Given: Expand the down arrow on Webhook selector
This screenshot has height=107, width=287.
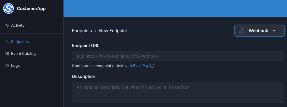Looking at the screenshot, I should (x=274, y=31).
